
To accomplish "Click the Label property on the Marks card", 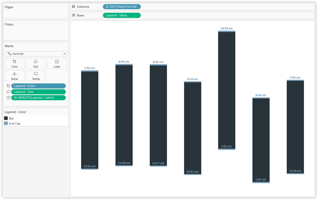I will pyautogui.click(x=57, y=63).
